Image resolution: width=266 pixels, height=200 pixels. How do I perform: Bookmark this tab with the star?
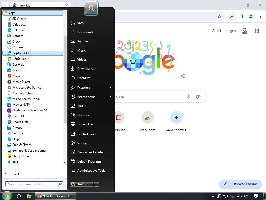point(219,16)
